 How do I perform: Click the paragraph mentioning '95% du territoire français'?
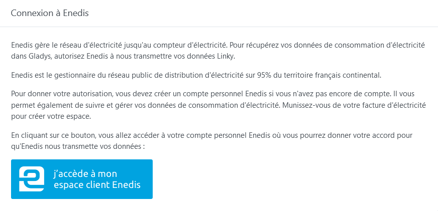point(196,76)
